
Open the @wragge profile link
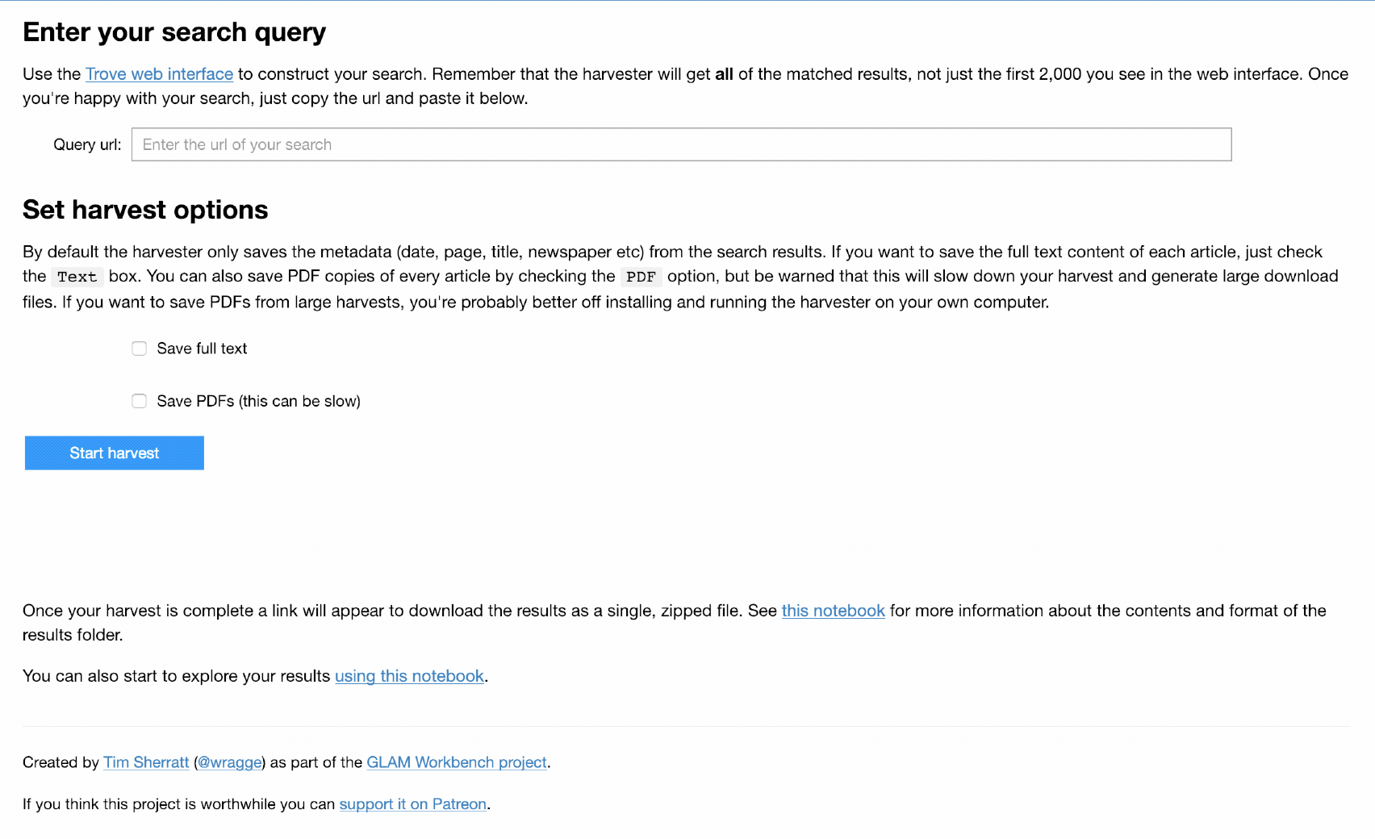point(230,762)
